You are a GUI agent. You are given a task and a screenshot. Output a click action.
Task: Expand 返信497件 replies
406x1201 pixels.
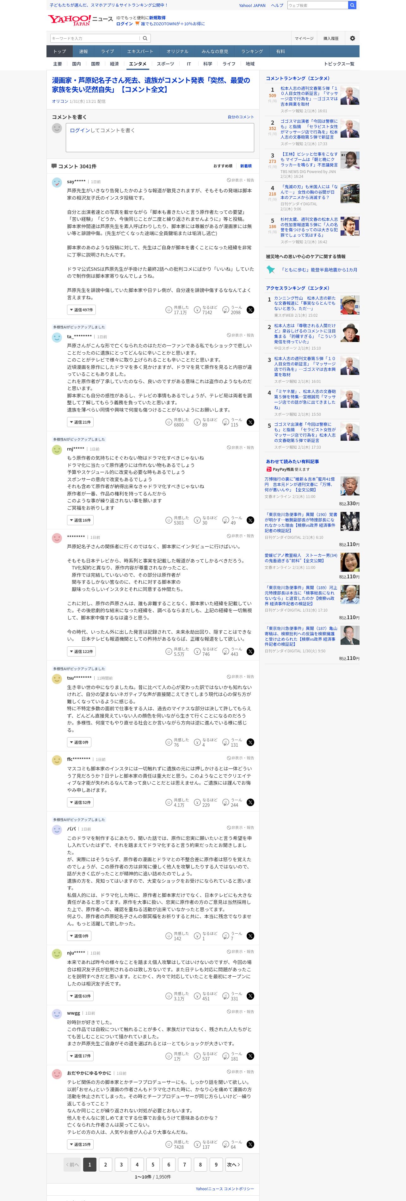pyautogui.click(x=81, y=309)
